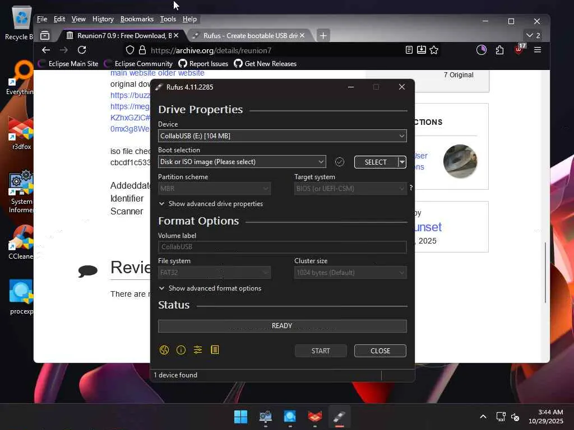This screenshot has height=430, width=574.
Task: Open the History menu in browser
Action: pyautogui.click(x=103, y=19)
